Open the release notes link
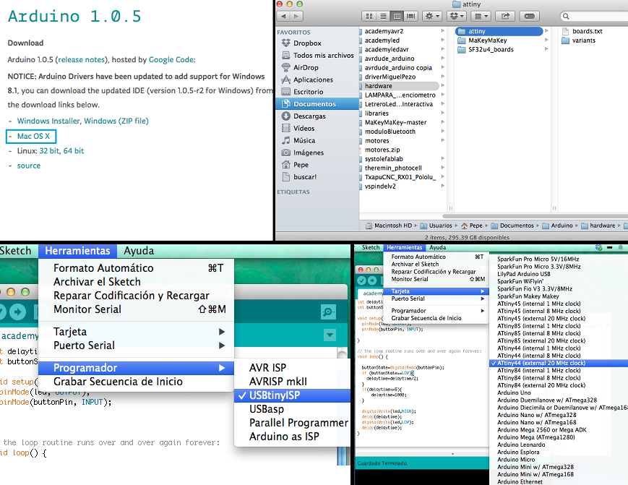This screenshot has width=628, height=485. pos(82,60)
